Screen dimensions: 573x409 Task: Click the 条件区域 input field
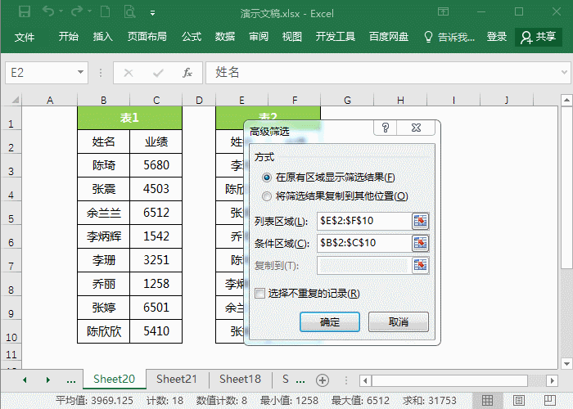click(364, 243)
